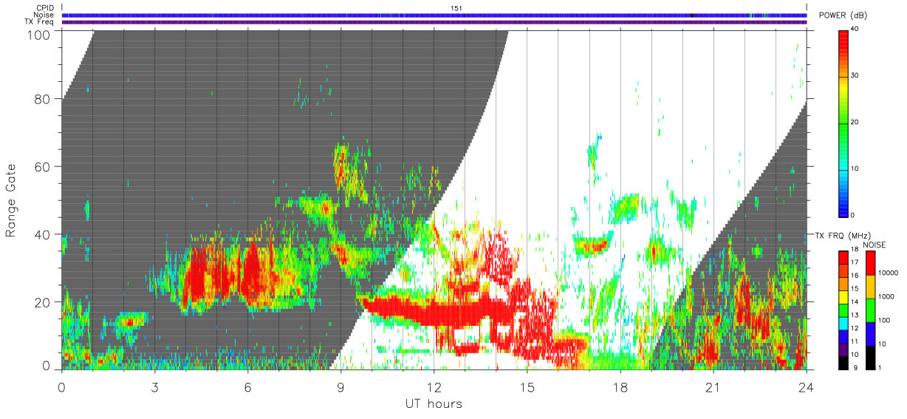Click the 15 label on TX FRQ scale

coord(855,288)
